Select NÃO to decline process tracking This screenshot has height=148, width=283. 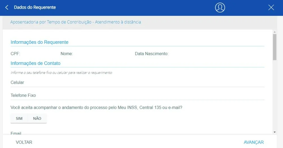(37, 118)
